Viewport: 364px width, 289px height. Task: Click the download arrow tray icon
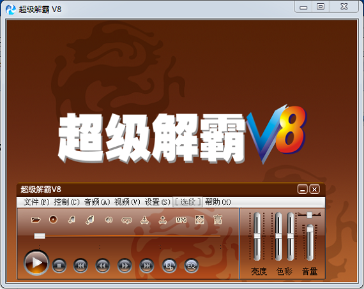(144, 220)
